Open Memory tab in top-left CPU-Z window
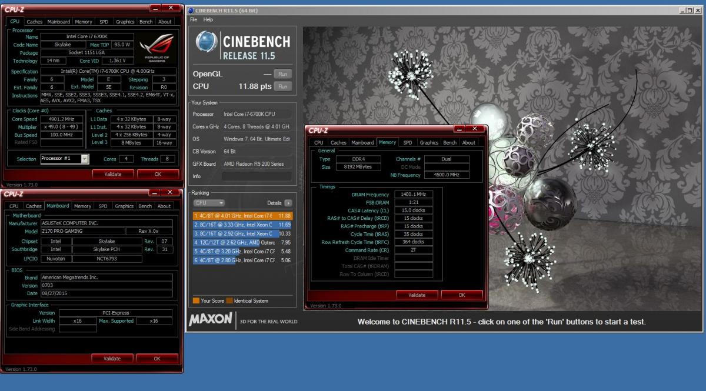This screenshot has height=391, width=706. 84,22
